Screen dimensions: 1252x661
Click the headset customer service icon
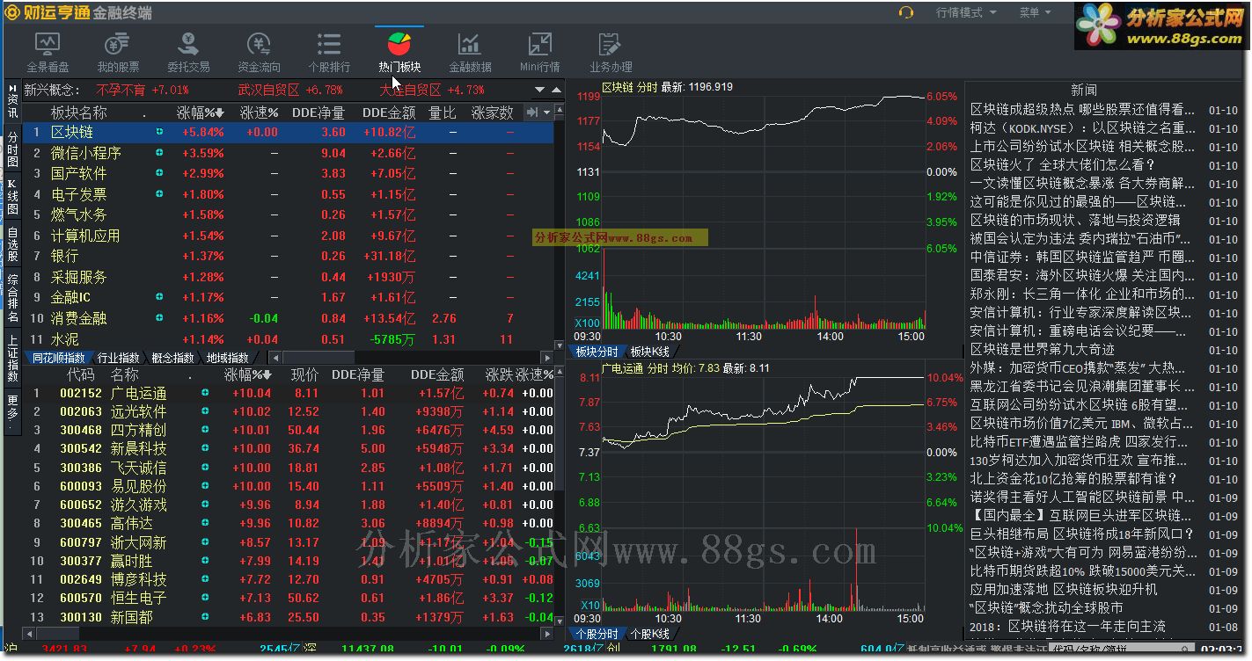(905, 12)
